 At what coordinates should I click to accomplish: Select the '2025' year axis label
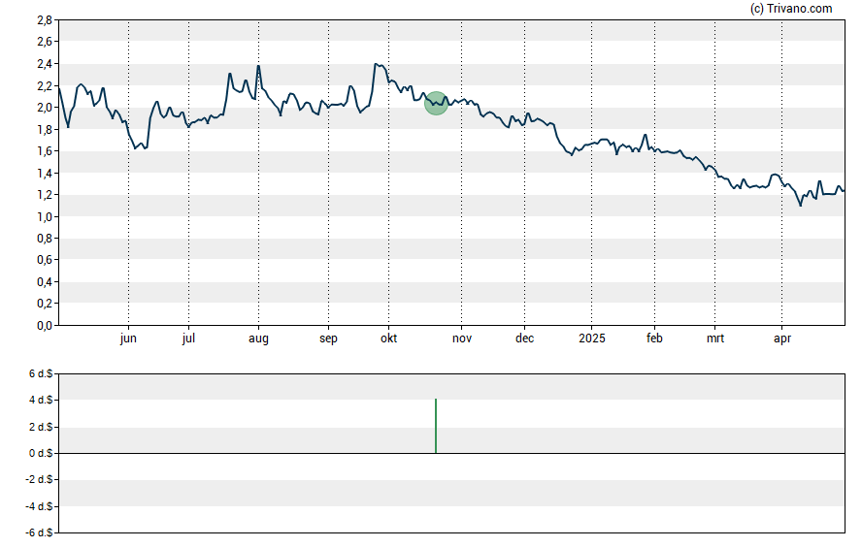click(592, 338)
